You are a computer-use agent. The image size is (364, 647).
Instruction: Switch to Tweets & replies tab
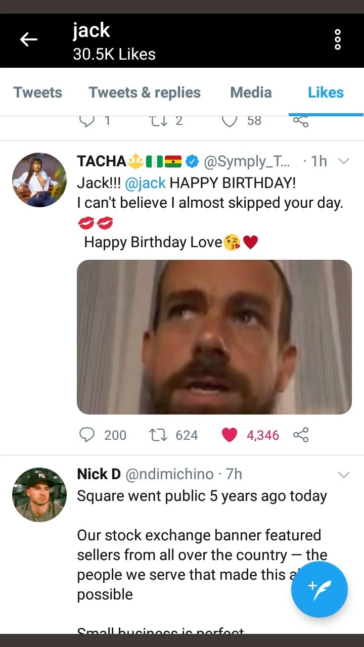click(x=145, y=93)
